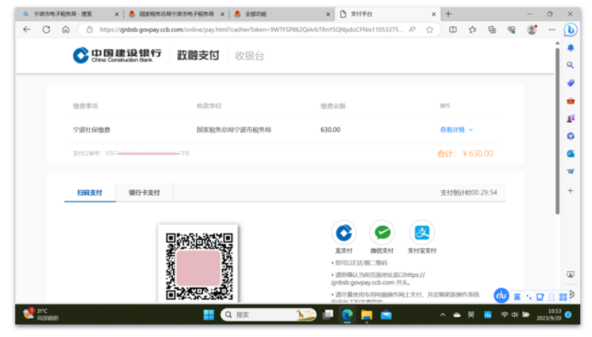Viewport: 592px width, 337px height.
Task: Switch to 全部功能 browser tab
Action: point(280,14)
